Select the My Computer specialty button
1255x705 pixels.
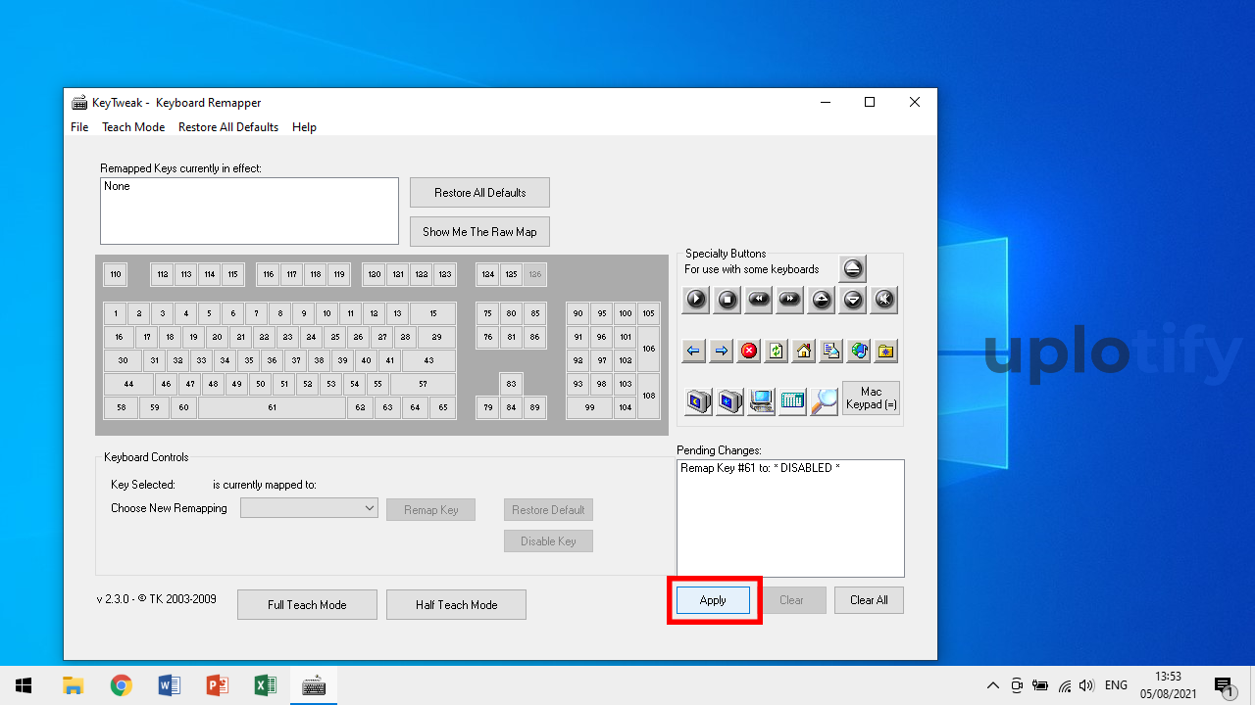[761, 401]
